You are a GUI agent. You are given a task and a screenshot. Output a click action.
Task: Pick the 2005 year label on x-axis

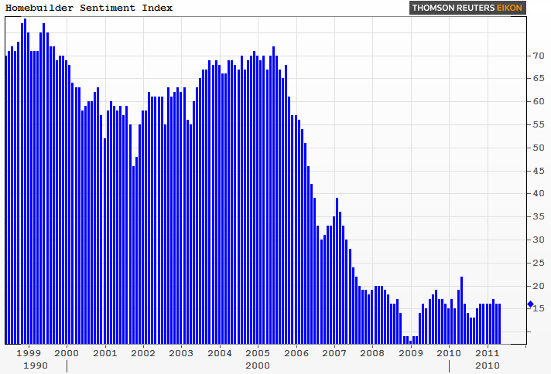click(257, 353)
